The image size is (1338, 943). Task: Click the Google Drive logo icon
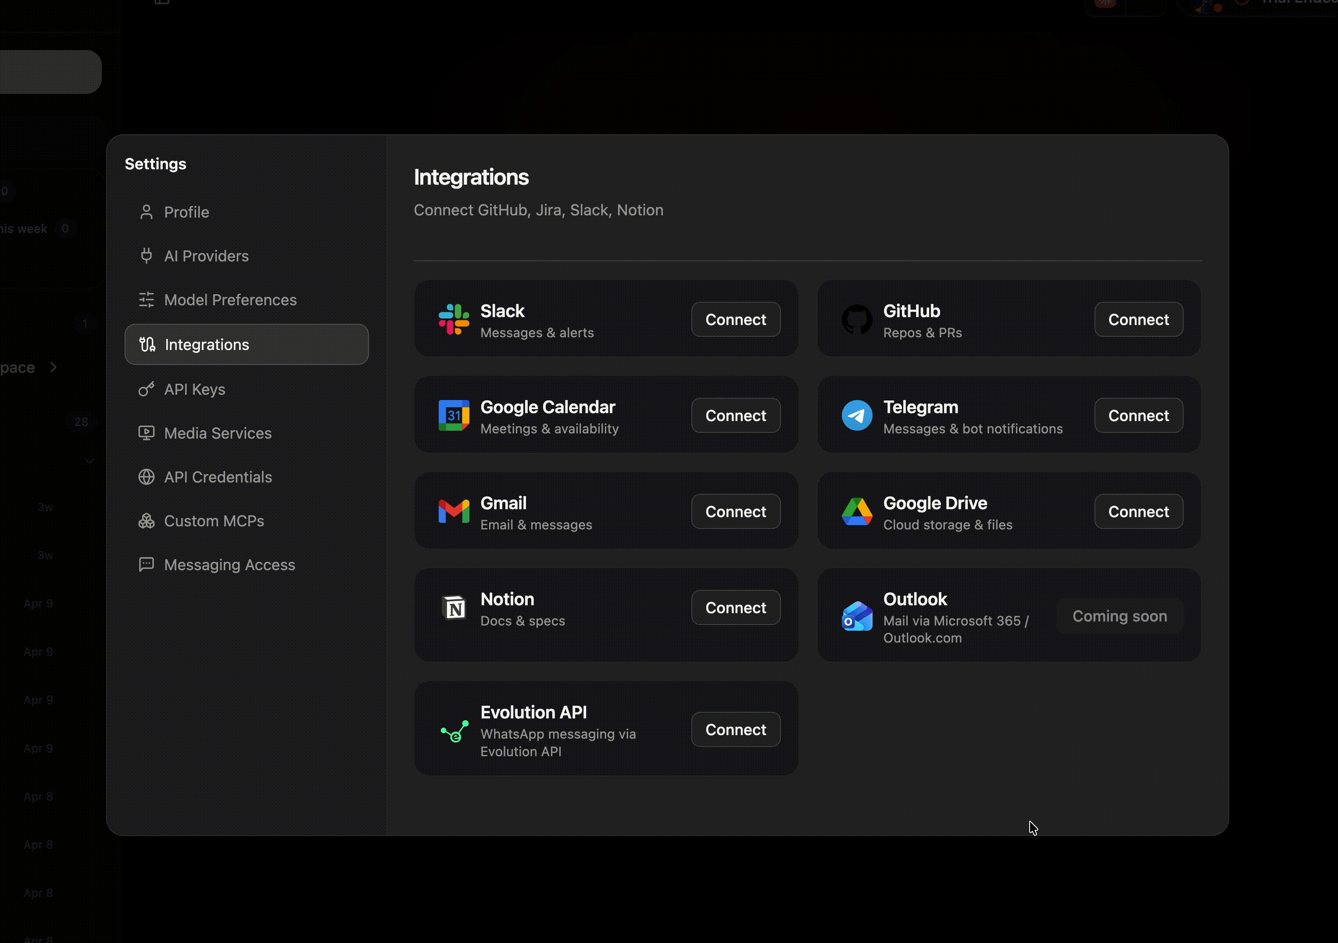coord(857,512)
